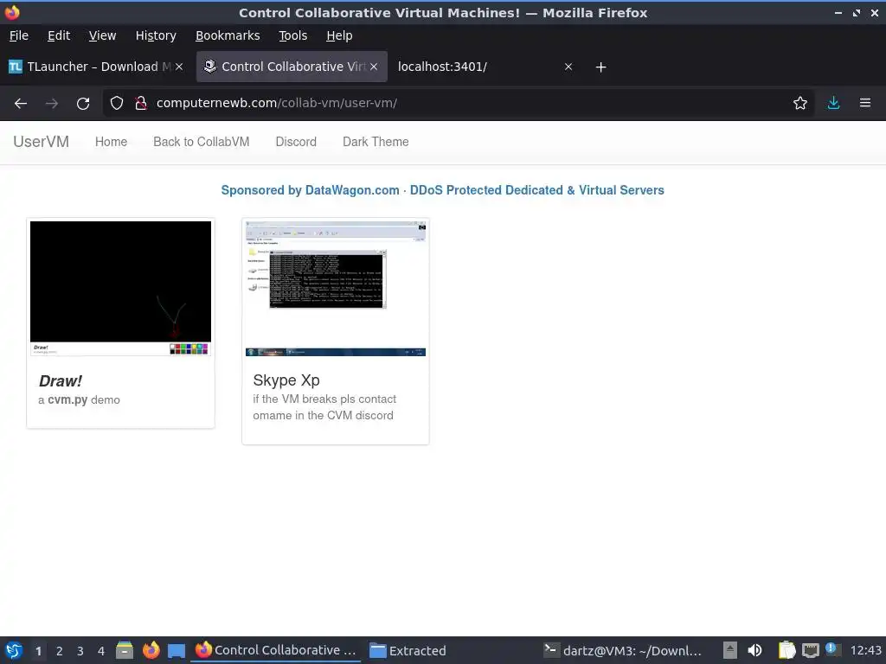Open the tracking protection shield icon
This screenshot has height=664, width=886.
click(x=117, y=103)
